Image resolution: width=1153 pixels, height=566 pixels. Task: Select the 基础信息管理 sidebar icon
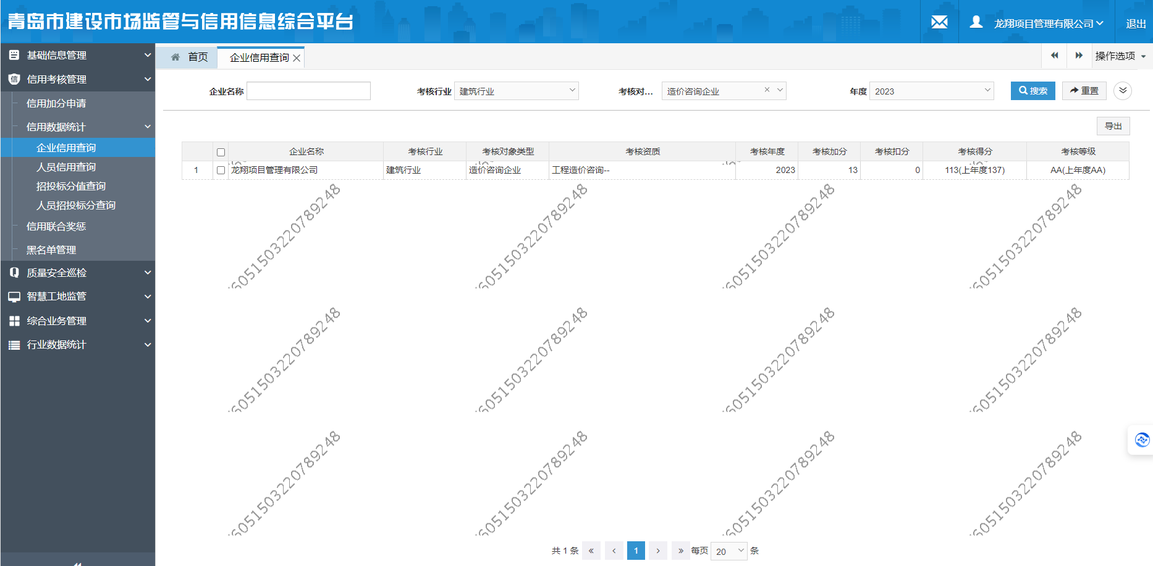pos(14,54)
